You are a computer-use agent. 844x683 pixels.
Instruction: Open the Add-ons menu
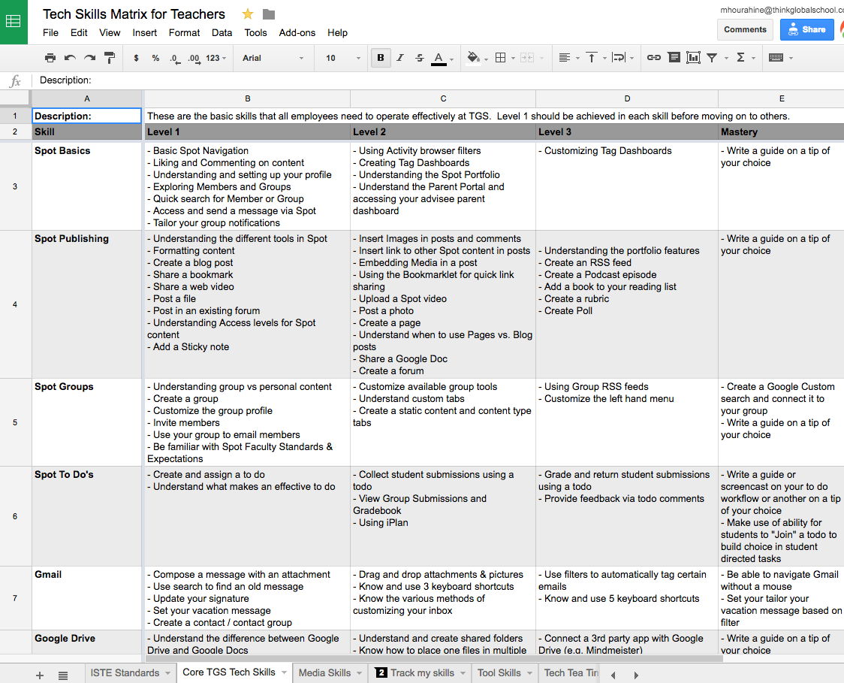point(297,33)
